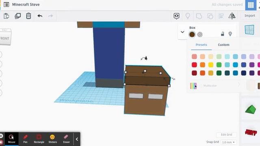Image resolution: width=260 pixels, height=146 pixels.
Task: Toggle the box lock icon
Action: (x=223, y=34)
